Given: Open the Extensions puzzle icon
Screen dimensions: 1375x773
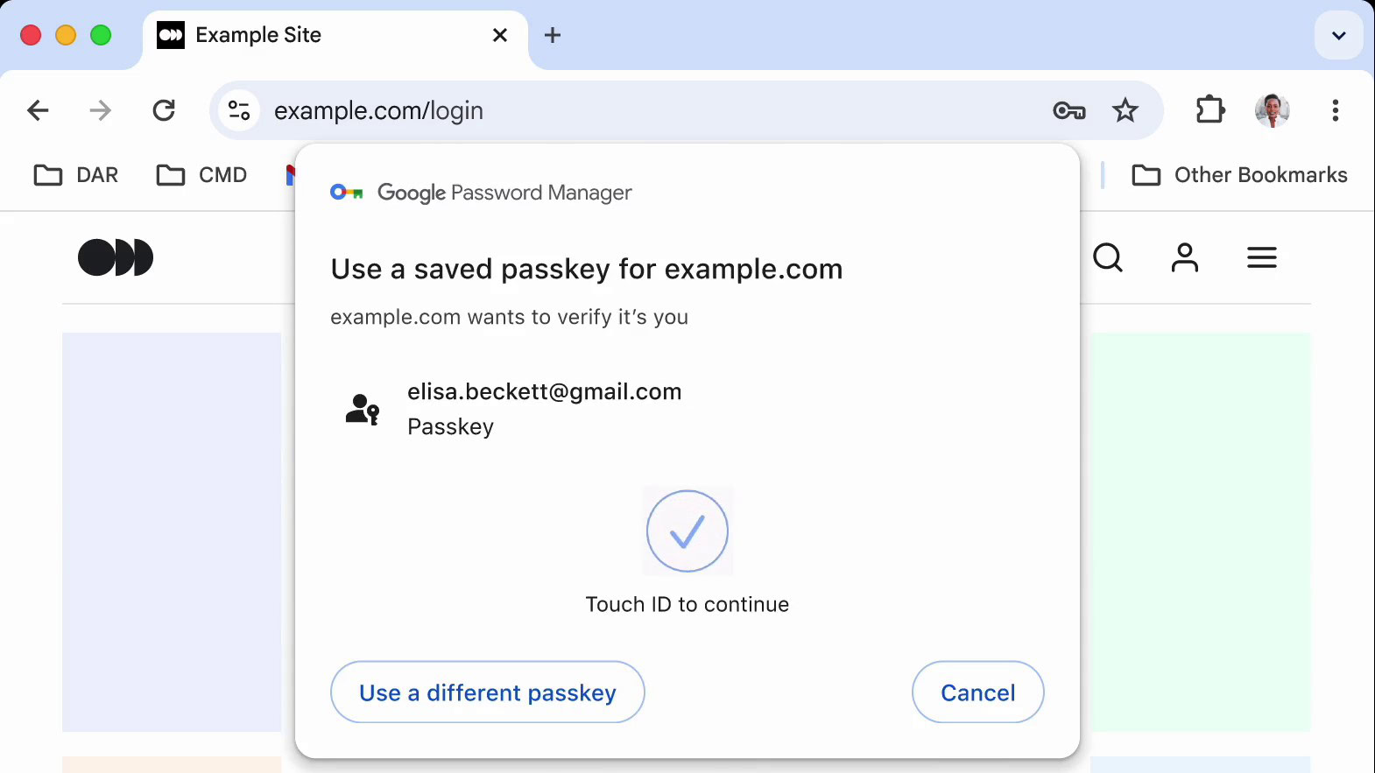Looking at the screenshot, I should click(1209, 110).
